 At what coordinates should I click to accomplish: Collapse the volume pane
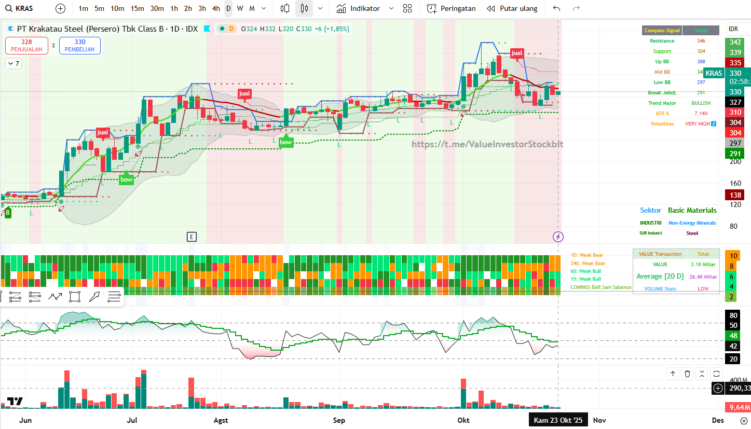pyautogui.click(x=702, y=373)
